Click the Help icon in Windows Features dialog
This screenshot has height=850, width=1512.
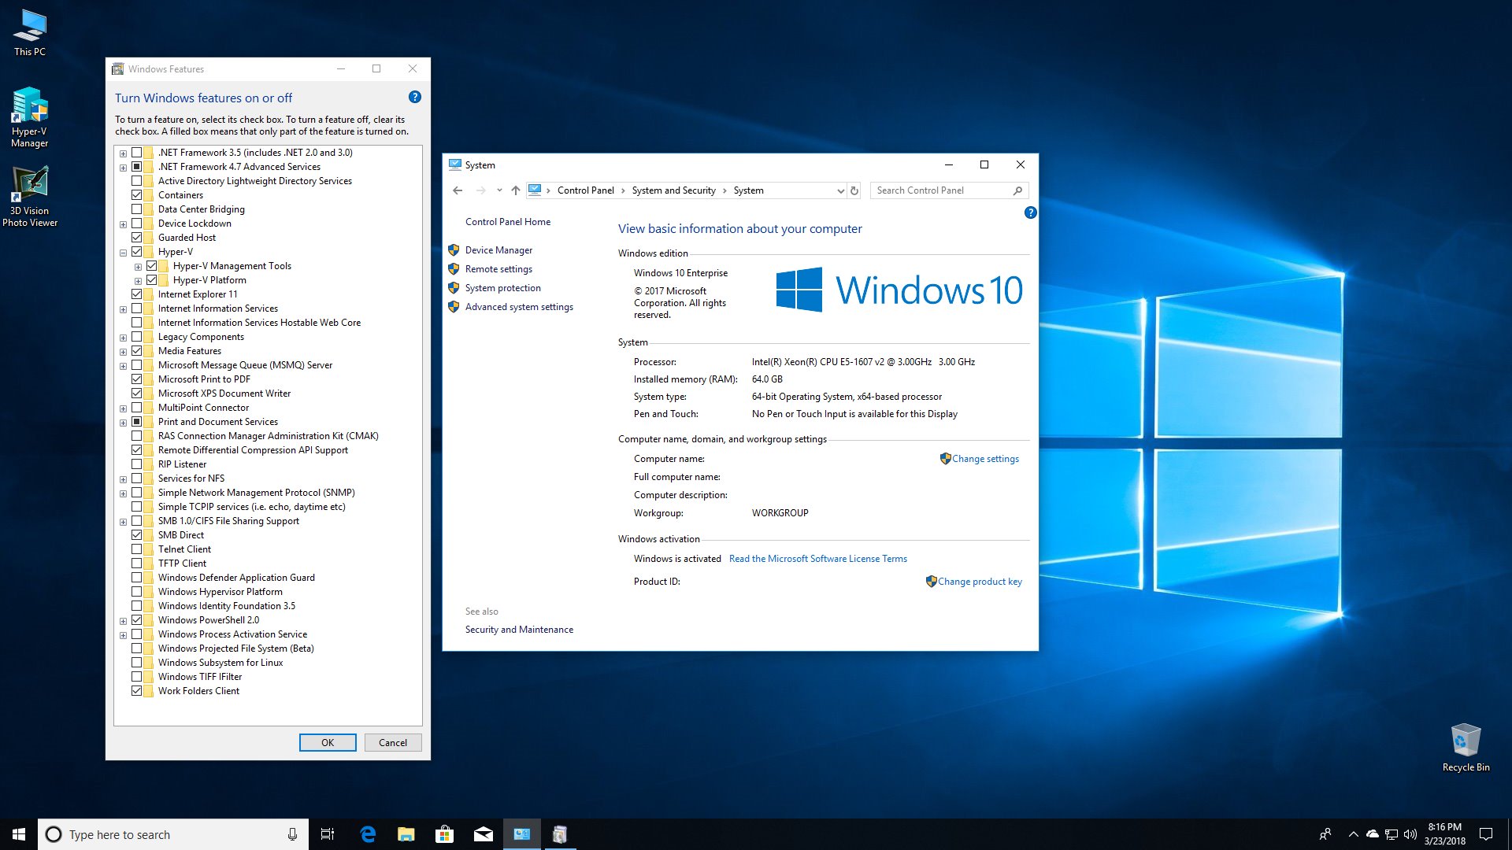pyautogui.click(x=413, y=97)
